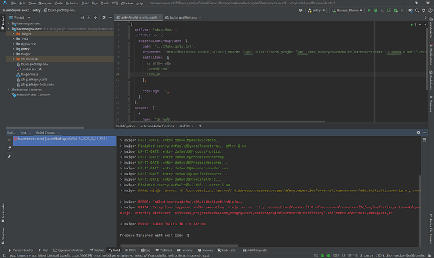434x258 pixels.
Task: Select hvigorfile.ts in project tree
Action: click(30, 73)
